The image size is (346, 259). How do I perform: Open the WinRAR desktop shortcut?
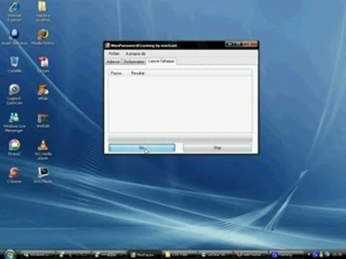point(43,120)
